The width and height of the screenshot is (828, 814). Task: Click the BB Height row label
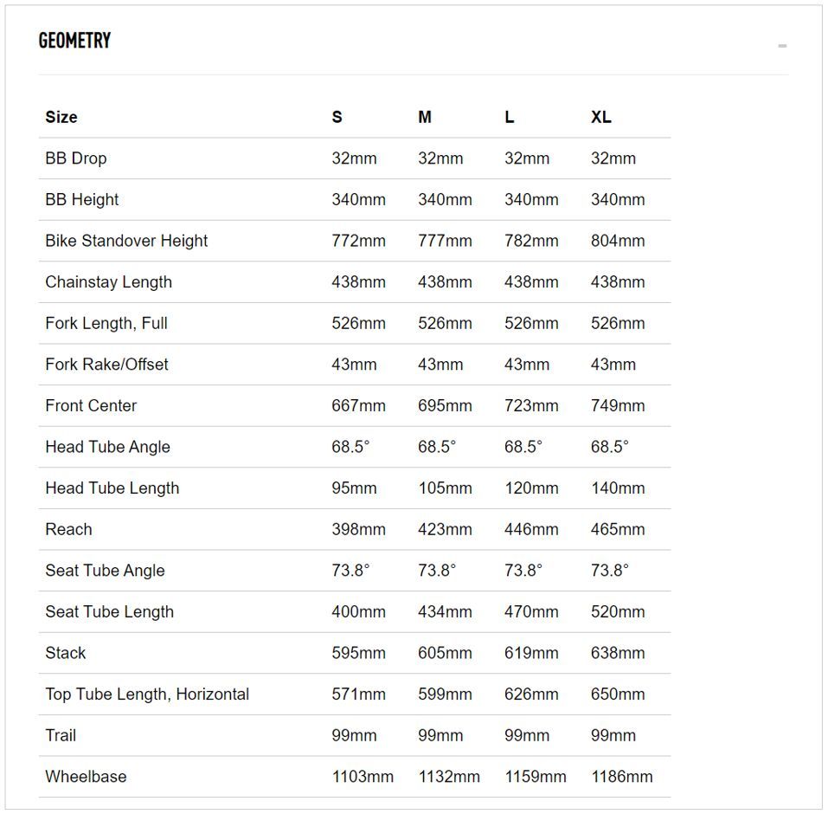pyautogui.click(x=82, y=199)
